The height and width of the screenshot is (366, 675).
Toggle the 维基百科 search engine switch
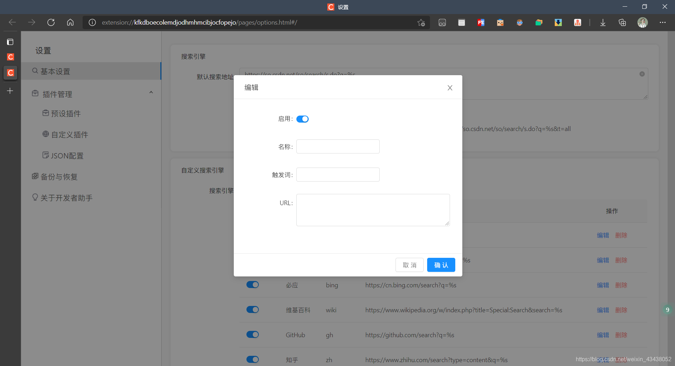[x=252, y=309]
